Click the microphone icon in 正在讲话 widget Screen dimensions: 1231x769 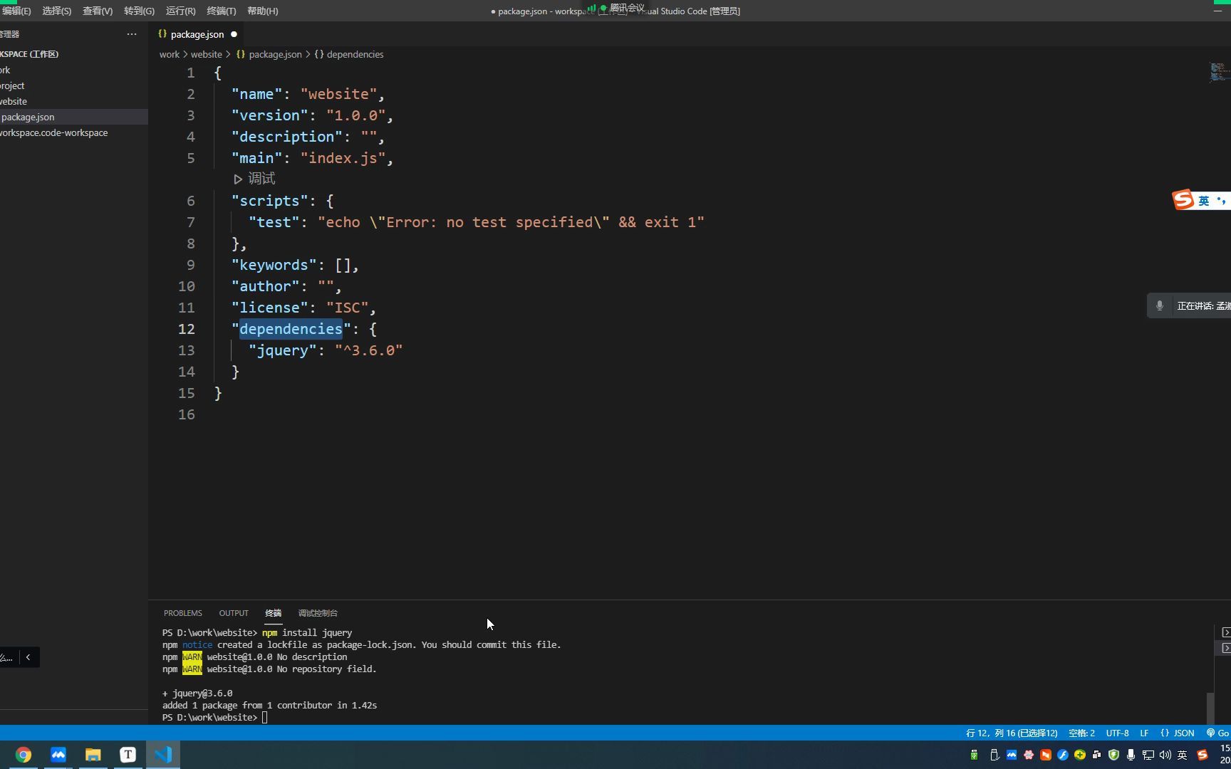point(1160,305)
